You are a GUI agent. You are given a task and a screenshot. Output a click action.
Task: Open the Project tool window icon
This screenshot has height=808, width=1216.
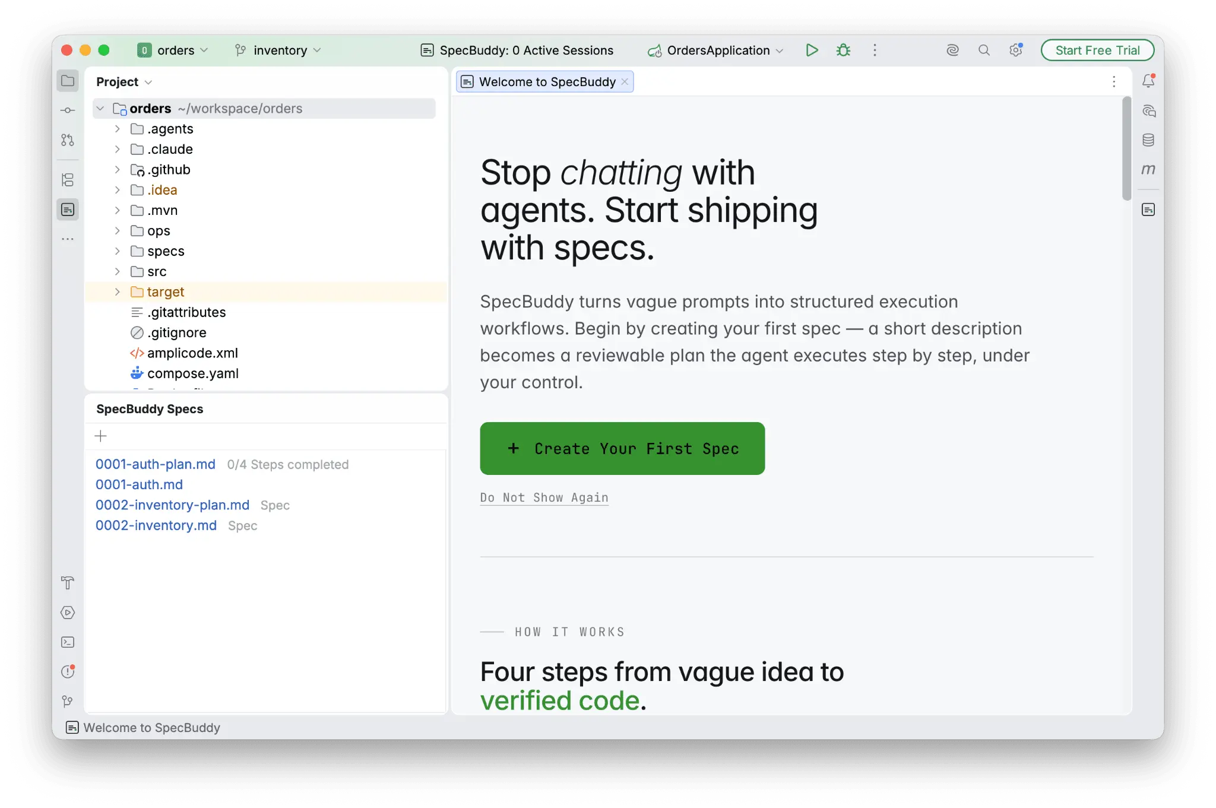point(68,81)
